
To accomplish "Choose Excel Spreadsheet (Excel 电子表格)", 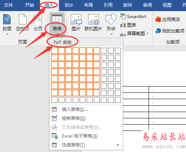I will coord(86,136).
